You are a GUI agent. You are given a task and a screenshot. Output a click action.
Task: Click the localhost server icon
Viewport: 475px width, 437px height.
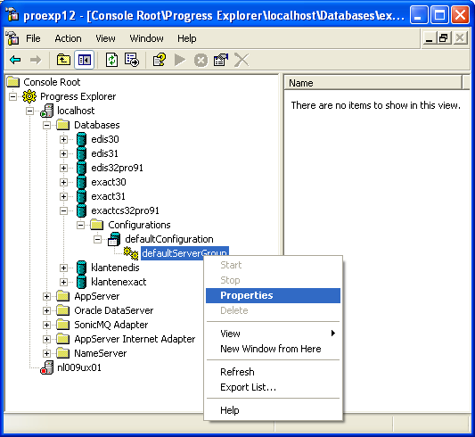click(46, 111)
